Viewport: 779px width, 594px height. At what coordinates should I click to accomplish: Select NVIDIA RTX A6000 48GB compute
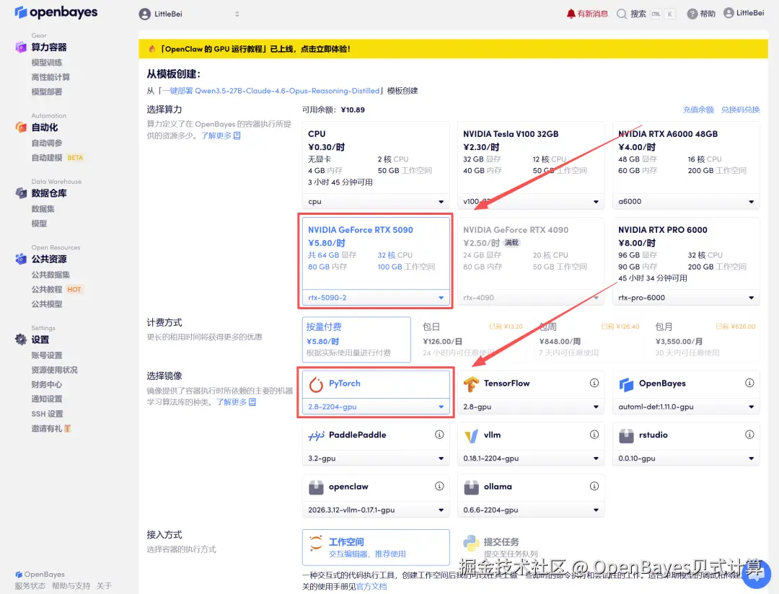click(686, 158)
